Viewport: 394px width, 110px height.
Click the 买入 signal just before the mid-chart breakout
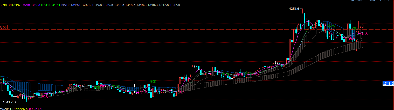(182, 92)
